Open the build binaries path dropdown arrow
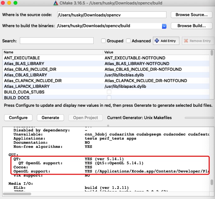 (x=164, y=26)
